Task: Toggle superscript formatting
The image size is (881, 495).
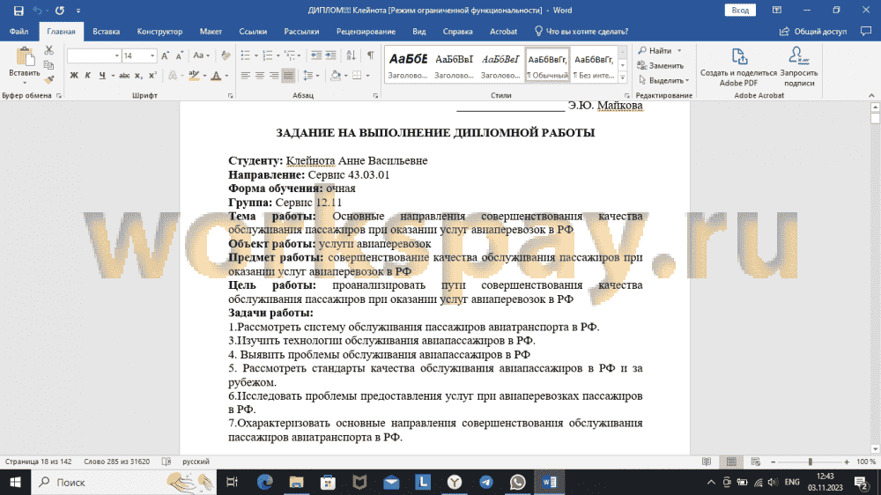Action: tap(152, 75)
